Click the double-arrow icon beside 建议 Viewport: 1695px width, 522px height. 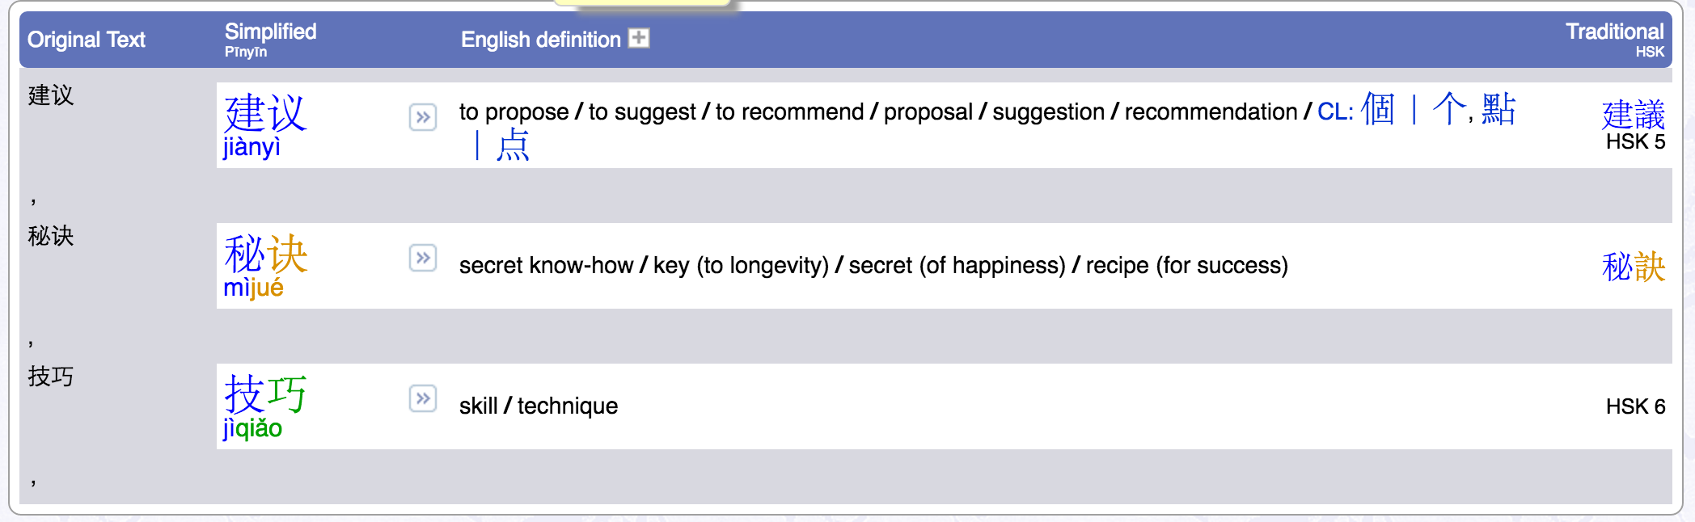423,117
